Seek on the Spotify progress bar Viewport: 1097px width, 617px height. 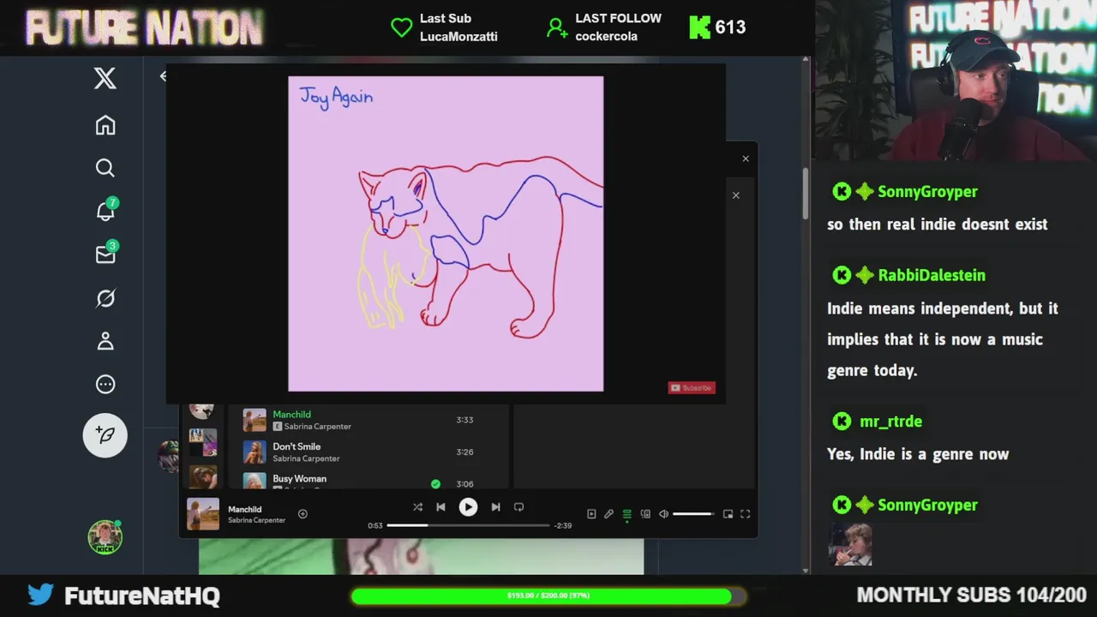click(468, 525)
